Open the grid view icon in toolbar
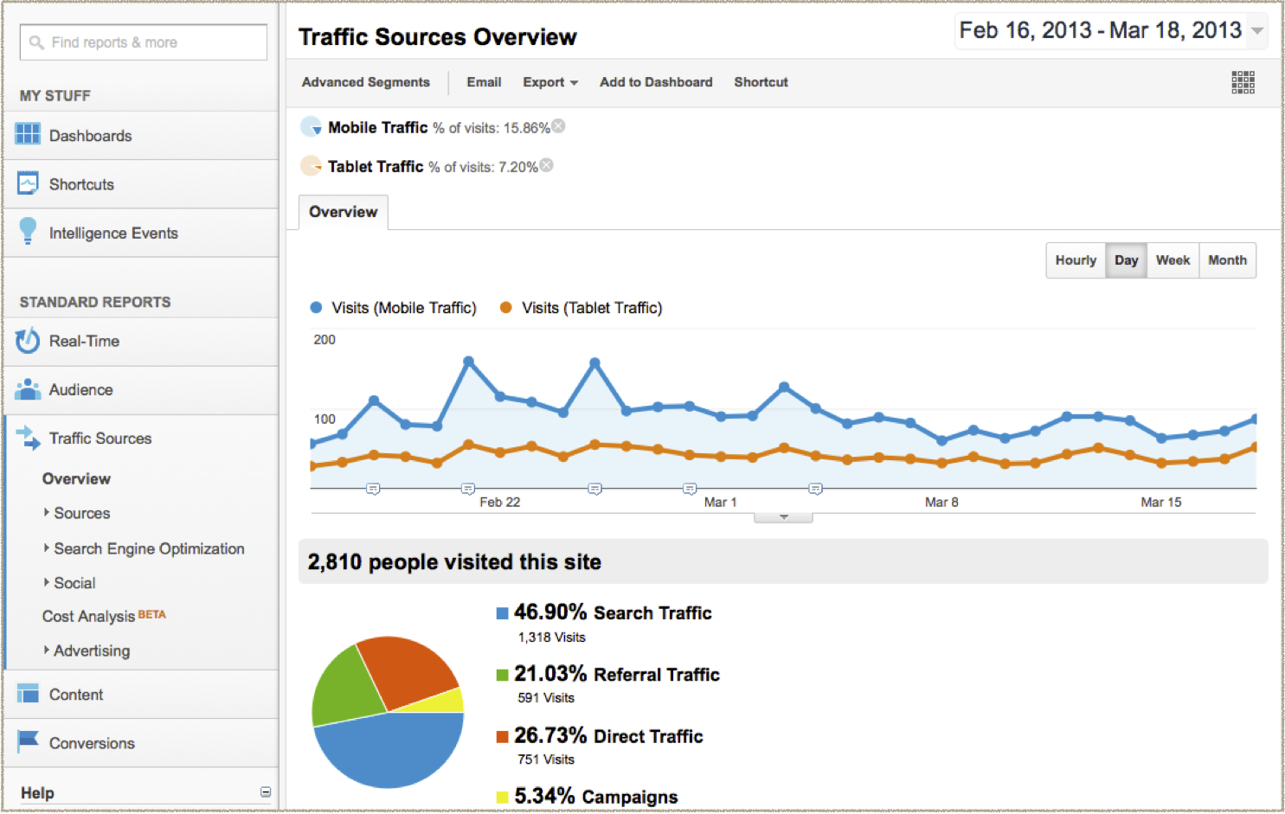This screenshot has width=1285, height=814. coord(1243,82)
